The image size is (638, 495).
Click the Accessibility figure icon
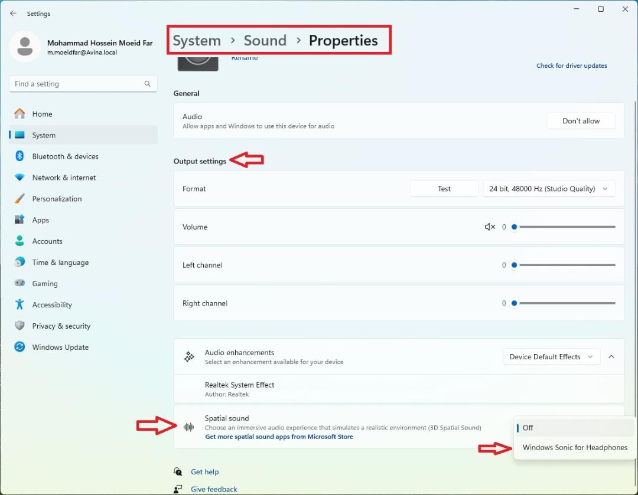[19, 304]
